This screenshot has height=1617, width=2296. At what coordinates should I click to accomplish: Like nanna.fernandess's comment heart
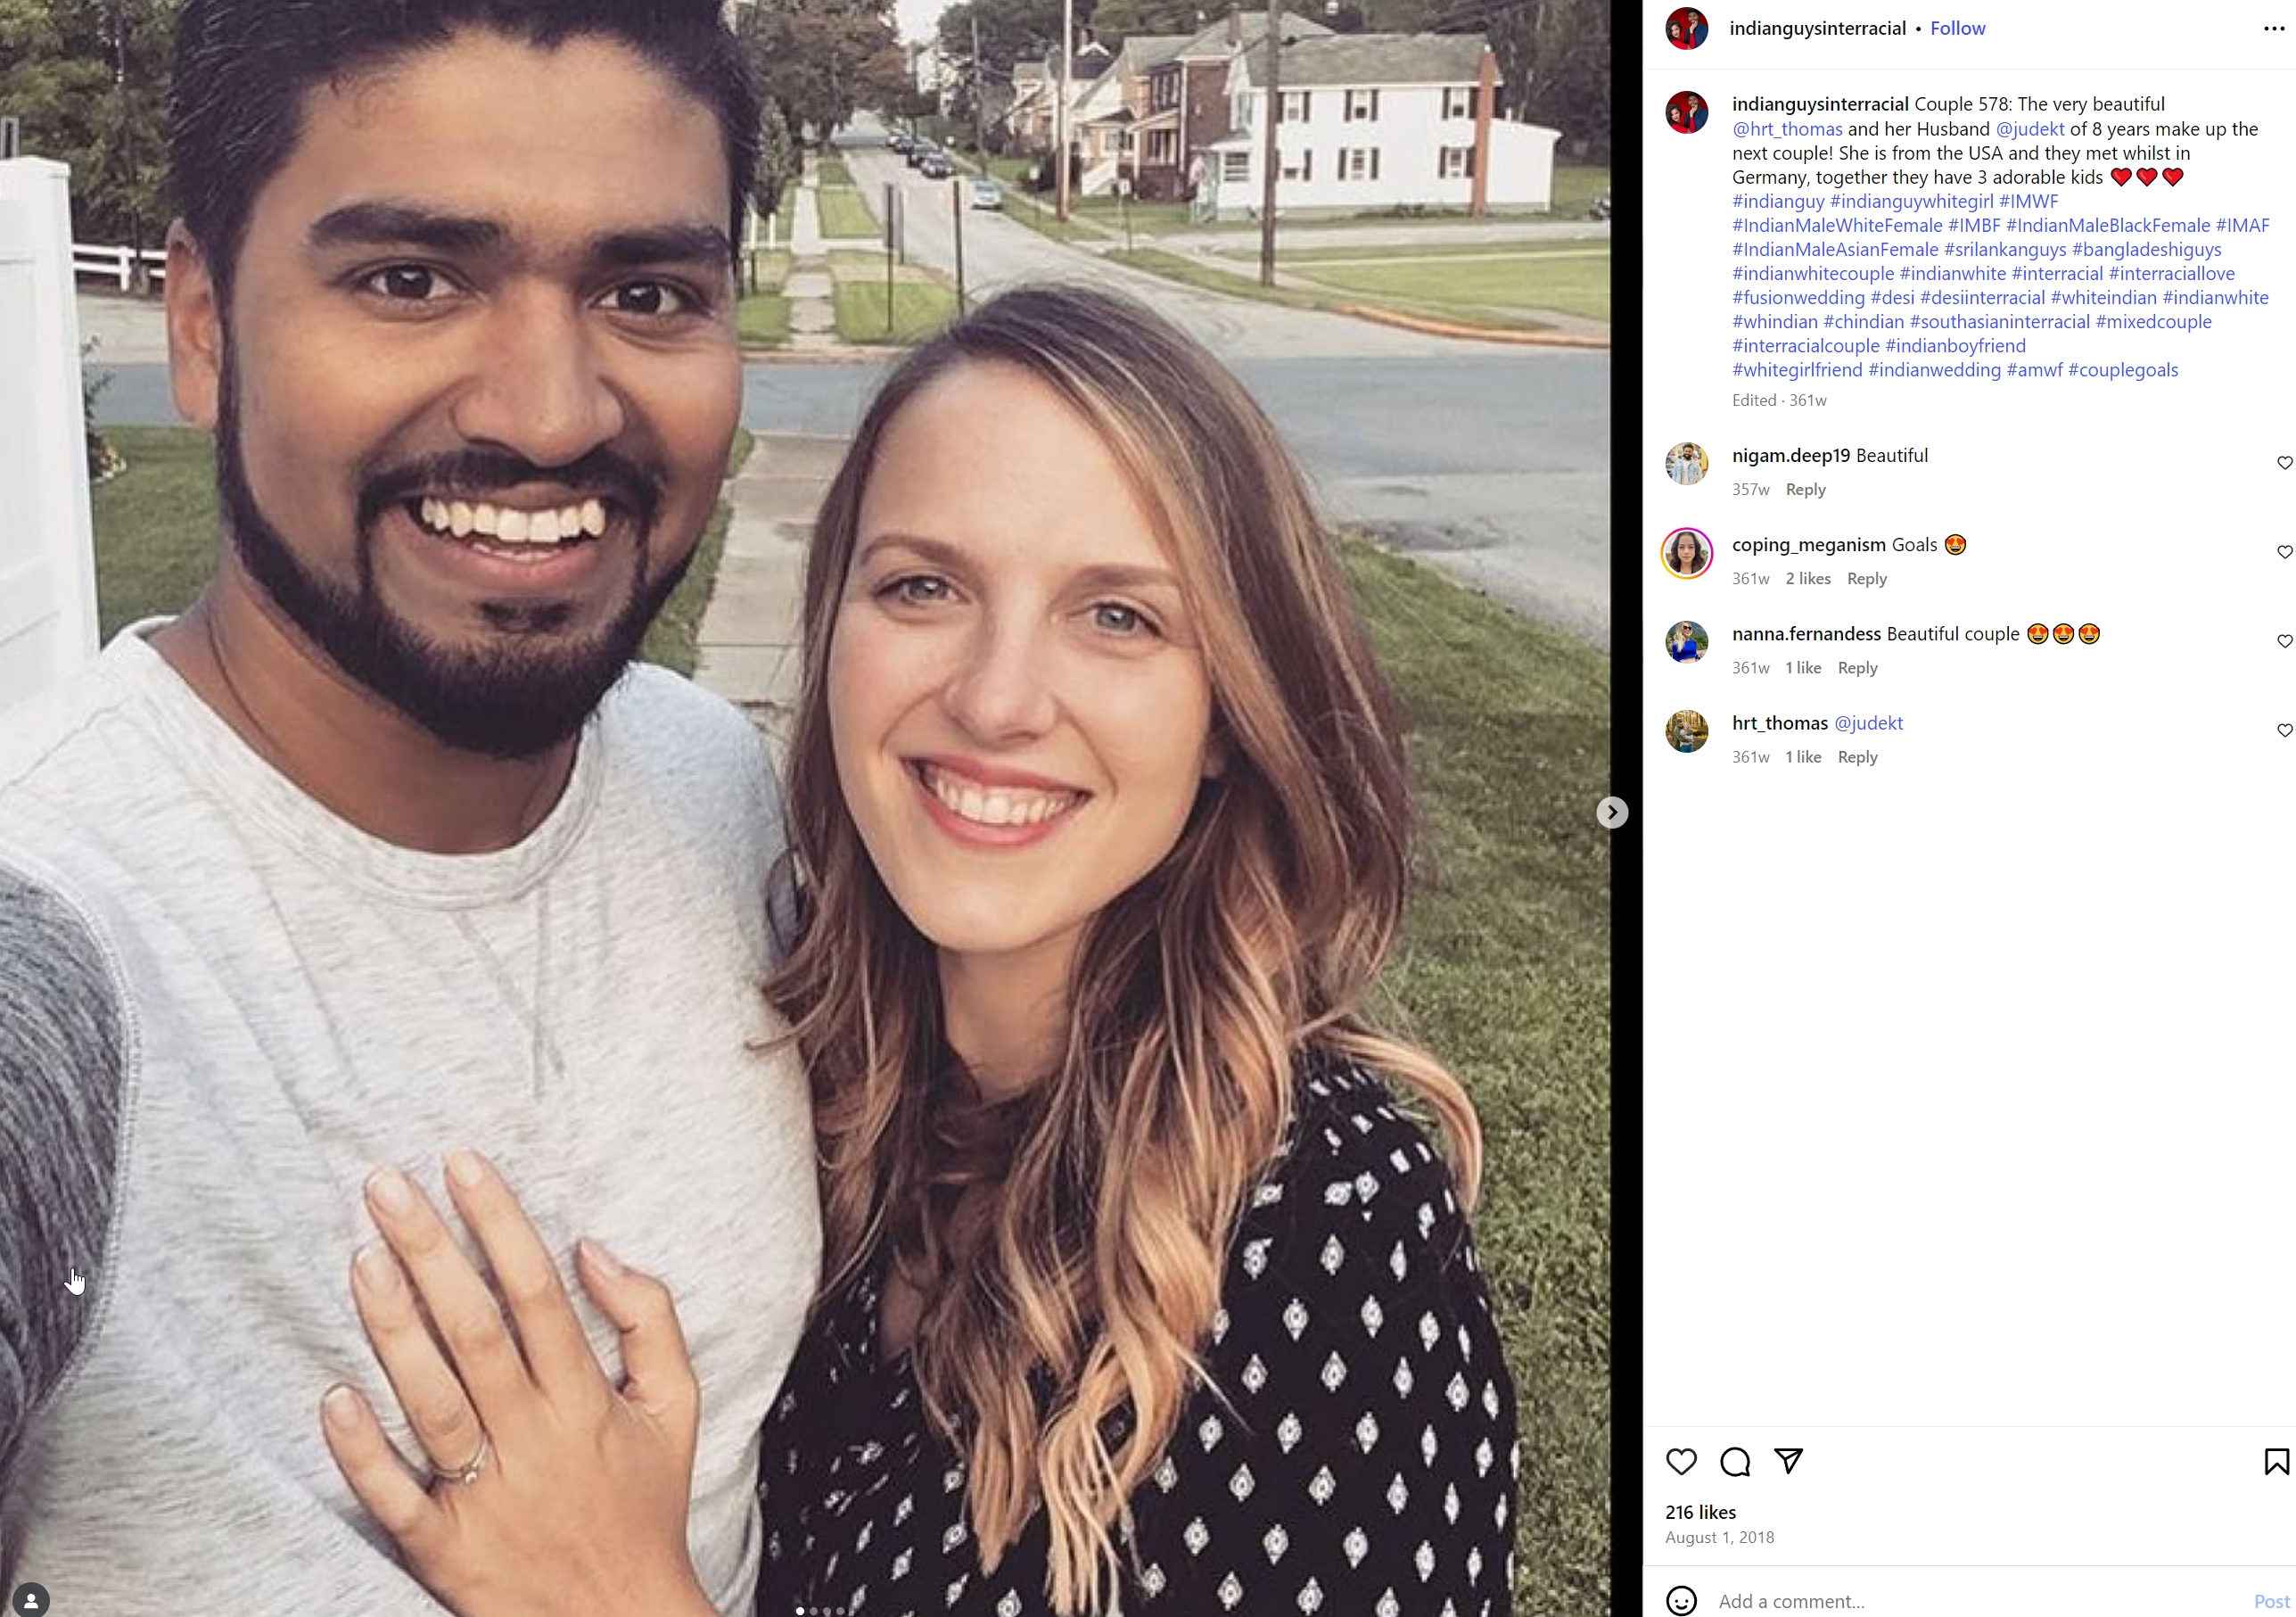click(x=2284, y=641)
